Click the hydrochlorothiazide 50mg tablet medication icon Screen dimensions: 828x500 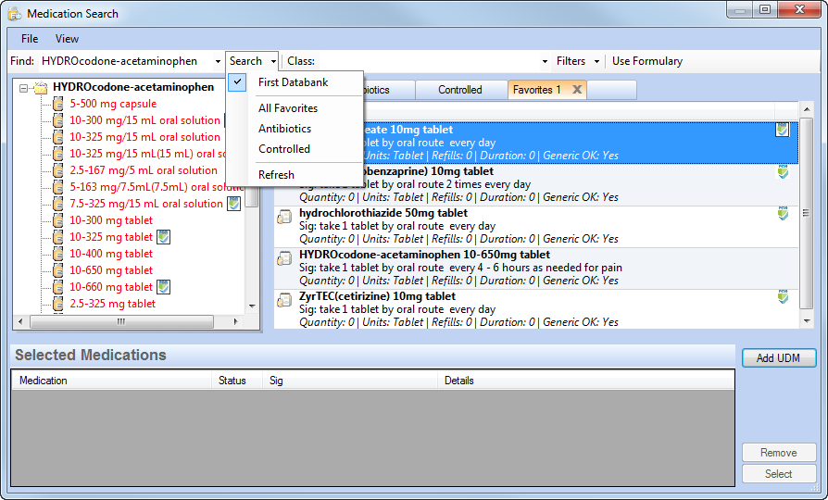coord(284,217)
